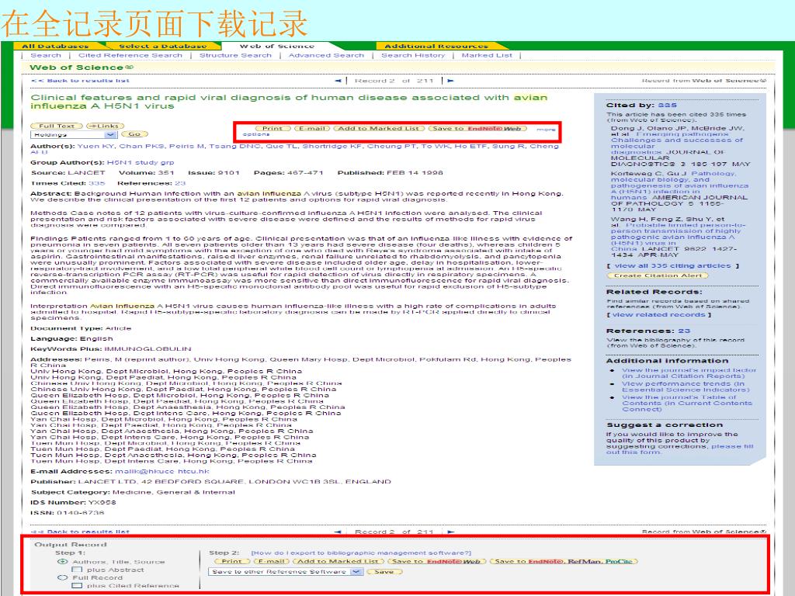Click next record arrow above Output Record
The height and width of the screenshot is (596, 795).
[450, 532]
